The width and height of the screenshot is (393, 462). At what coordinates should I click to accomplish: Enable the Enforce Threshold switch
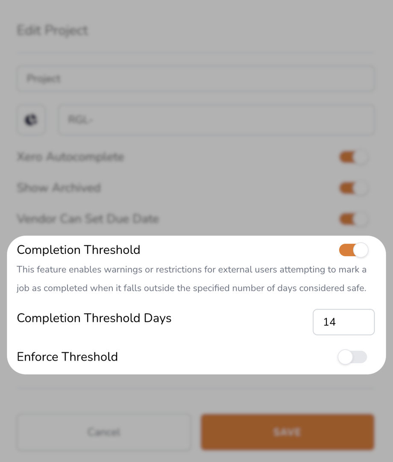point(352,357)
